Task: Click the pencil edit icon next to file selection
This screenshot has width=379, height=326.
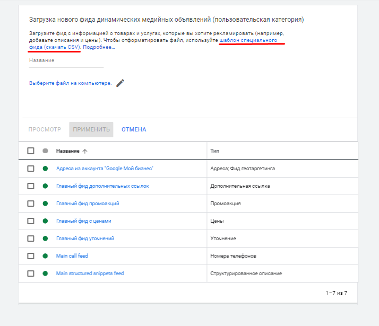Action: click(120, 83)
